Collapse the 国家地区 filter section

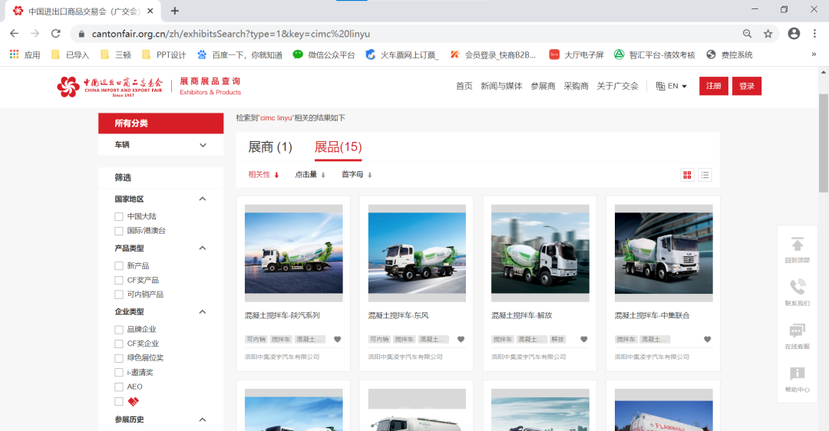pos(203,199)
